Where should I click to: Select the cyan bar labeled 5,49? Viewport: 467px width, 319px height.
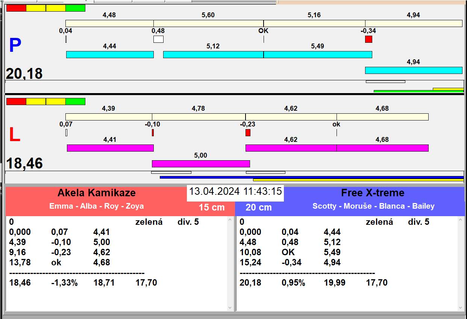tap(318, 54)
